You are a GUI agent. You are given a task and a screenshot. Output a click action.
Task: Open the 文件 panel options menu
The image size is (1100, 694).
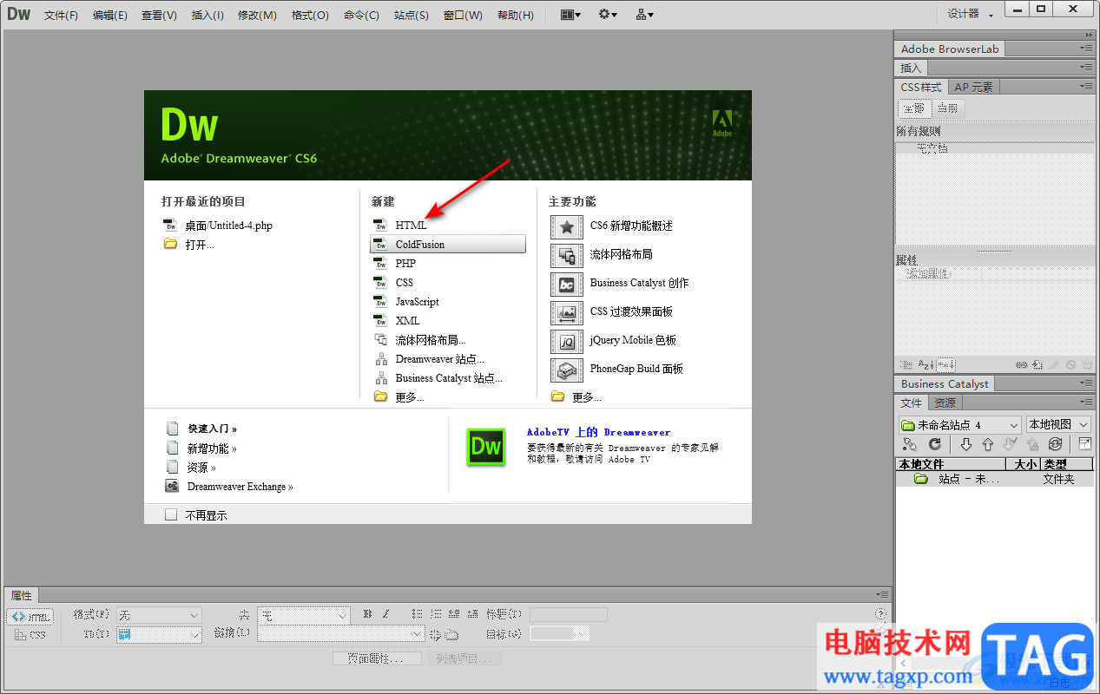1086,403
